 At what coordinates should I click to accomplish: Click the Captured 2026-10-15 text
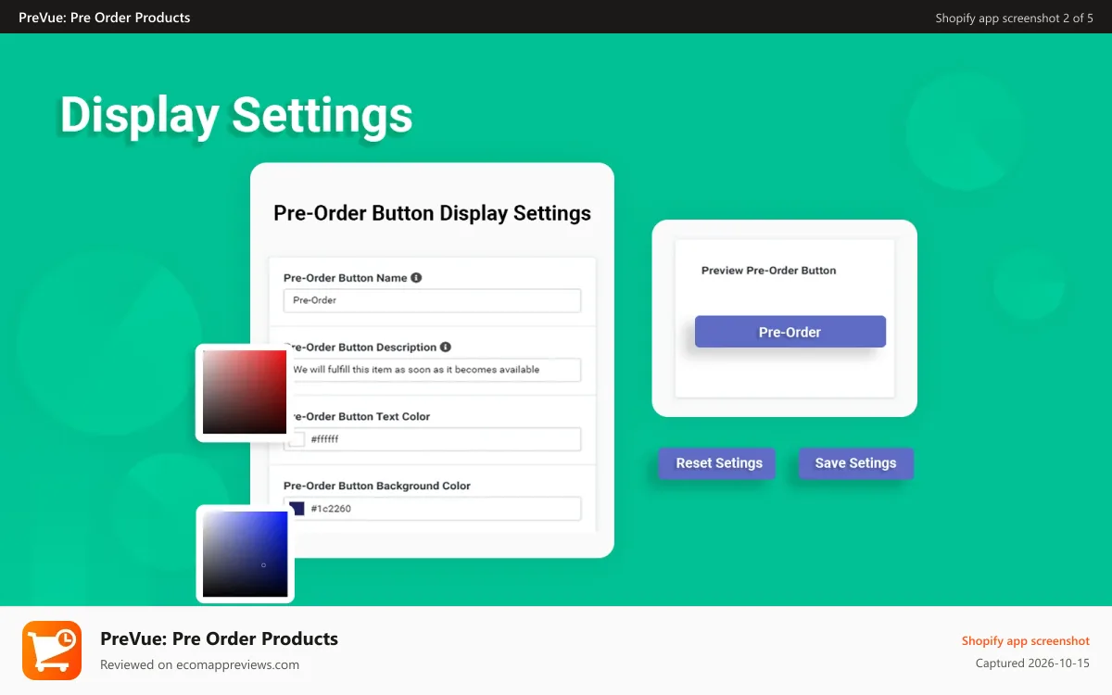[x=1032, y=663]
